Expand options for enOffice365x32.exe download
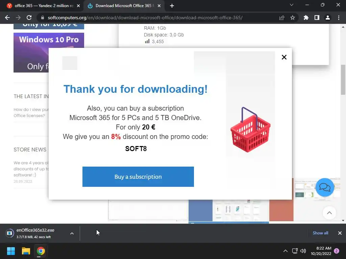Image resolution: width=346 pixels, height=259 pixels. tap(72, 233)
